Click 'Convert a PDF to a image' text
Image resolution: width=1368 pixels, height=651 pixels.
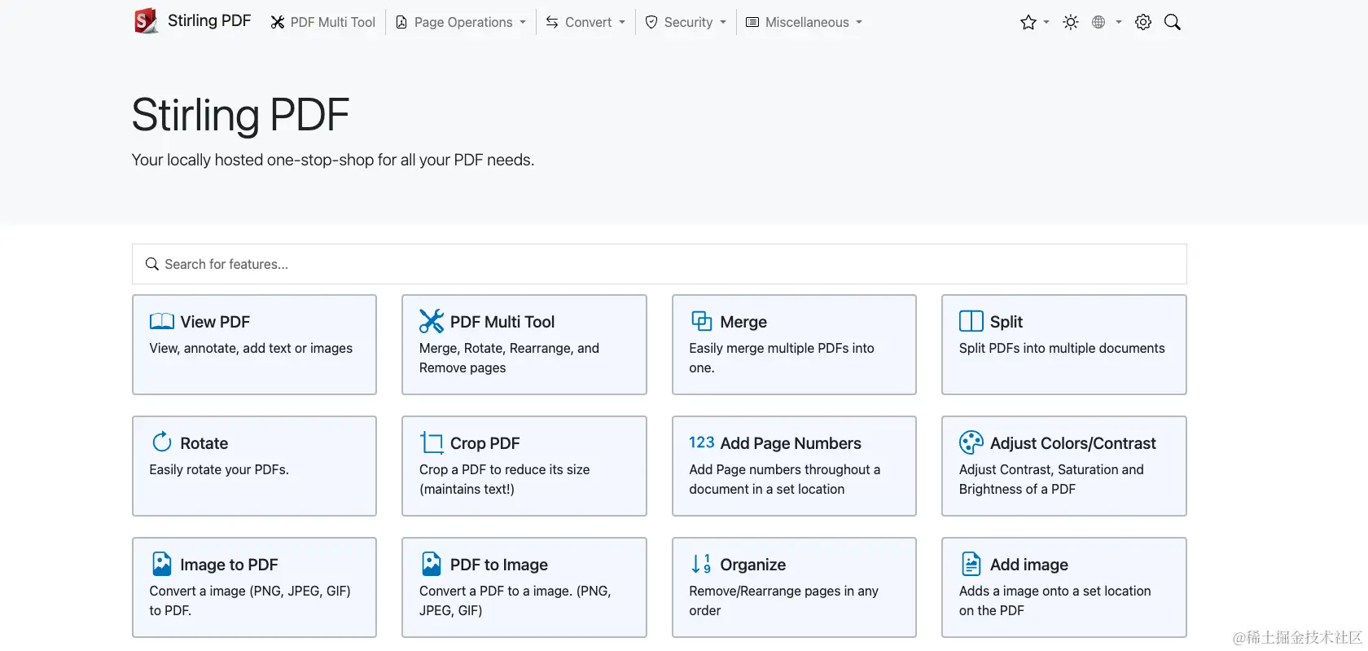pyautogui.click(x=496, y=591)
